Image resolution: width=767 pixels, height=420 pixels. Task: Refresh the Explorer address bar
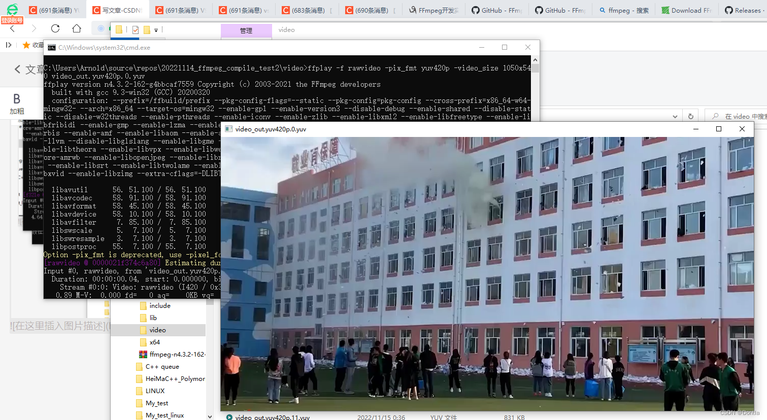point(690,116)
